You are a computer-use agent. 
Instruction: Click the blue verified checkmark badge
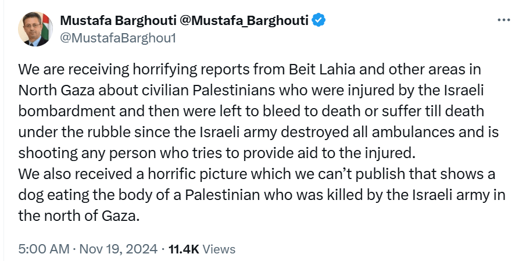[x=319, y=21]
